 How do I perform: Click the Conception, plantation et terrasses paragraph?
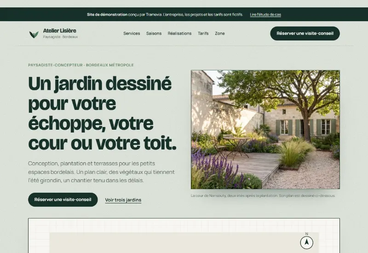(101, 172)
